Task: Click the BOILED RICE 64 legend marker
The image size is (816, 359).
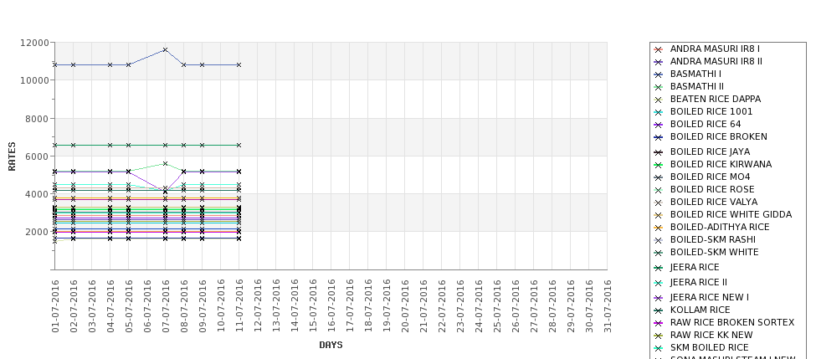Action: [x=659, y=125]
